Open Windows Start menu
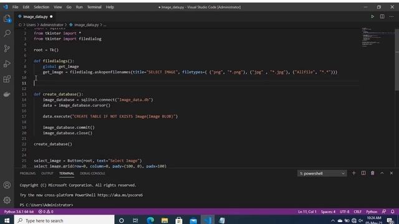399x224 pixels. (x=7, y=220)
